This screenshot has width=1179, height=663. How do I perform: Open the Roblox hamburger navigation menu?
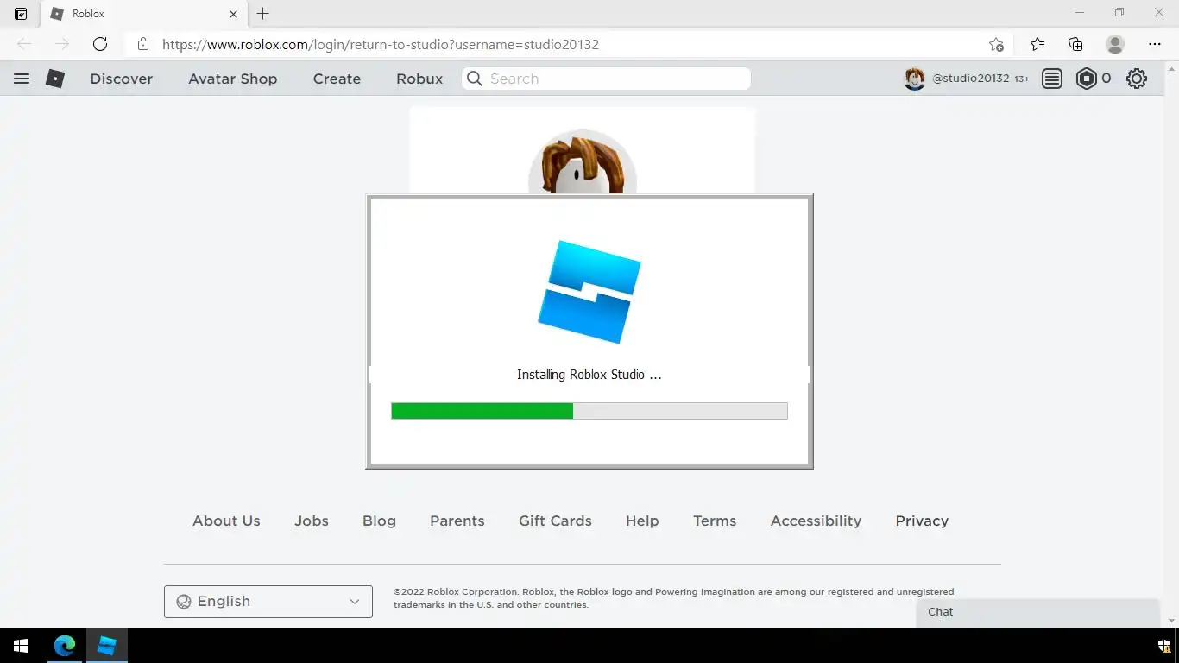click(x=22, y=79)
